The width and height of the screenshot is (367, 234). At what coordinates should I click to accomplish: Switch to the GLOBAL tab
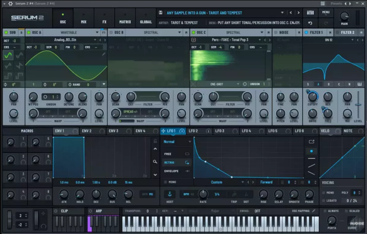click(146, 18)
